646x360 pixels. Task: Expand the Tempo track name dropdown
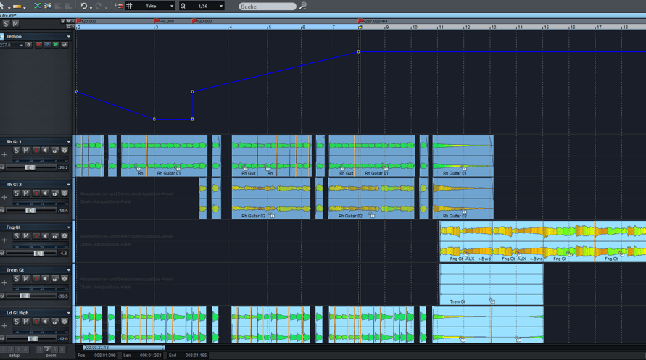click(x=68, y=37)
